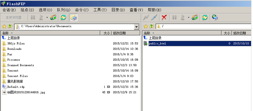Image resolution: width=253 pixels, height=111 pixels.
Task: Pause transfer in the remote pane toolbar
Action: [174, 17]
